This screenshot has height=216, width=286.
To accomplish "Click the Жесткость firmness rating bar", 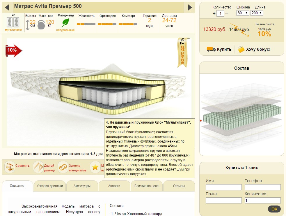I will (x=86, y=24).
